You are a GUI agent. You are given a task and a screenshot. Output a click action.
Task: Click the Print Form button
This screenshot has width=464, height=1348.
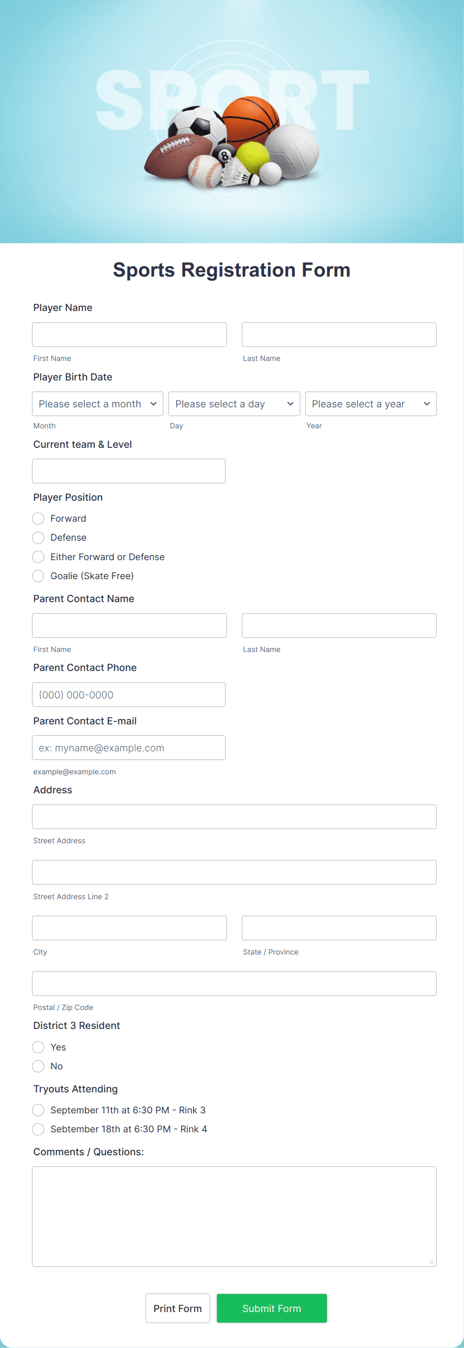pyautogui.click(x=177, y=1308)
